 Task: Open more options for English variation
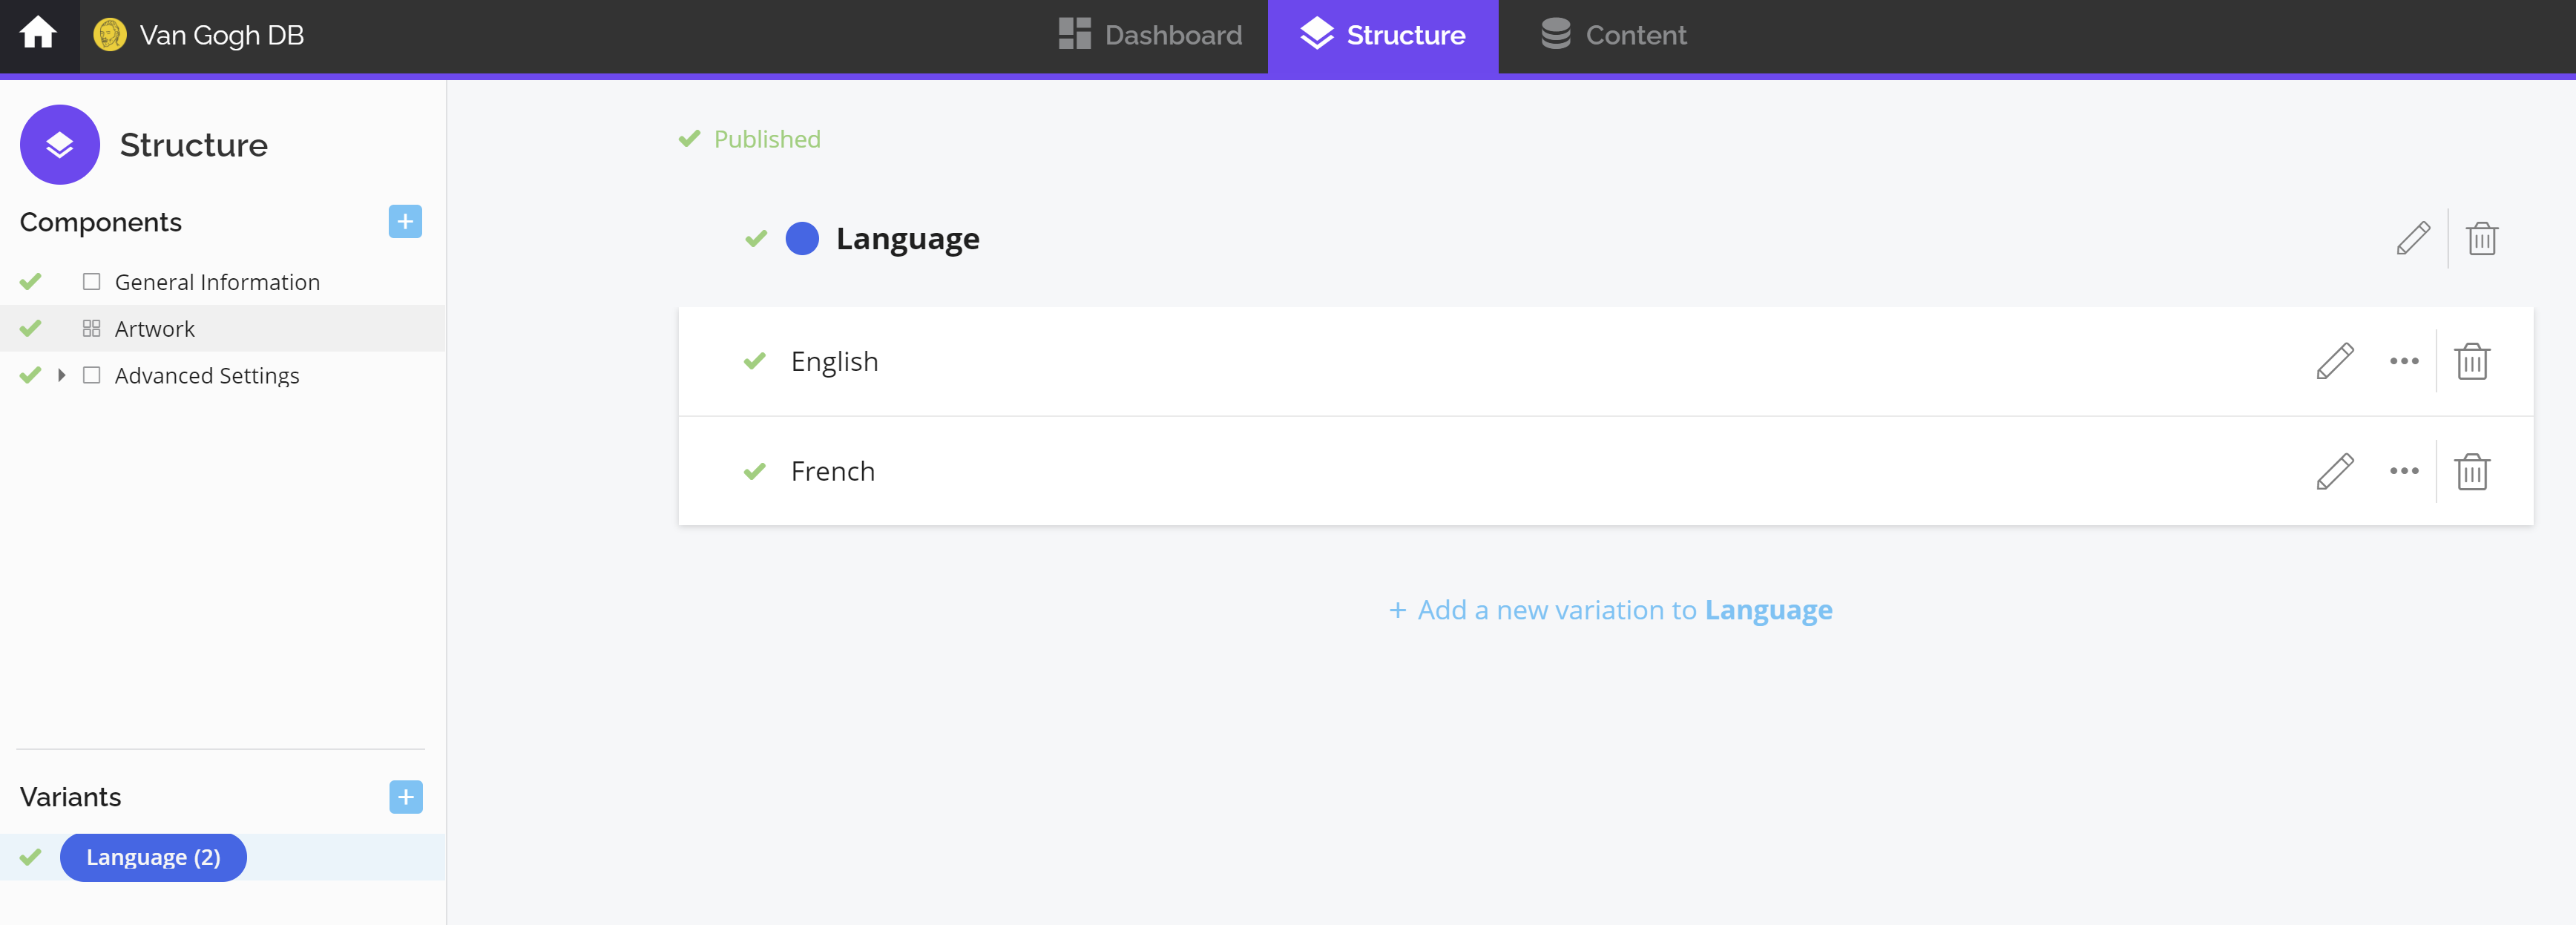pos(2403,361)
